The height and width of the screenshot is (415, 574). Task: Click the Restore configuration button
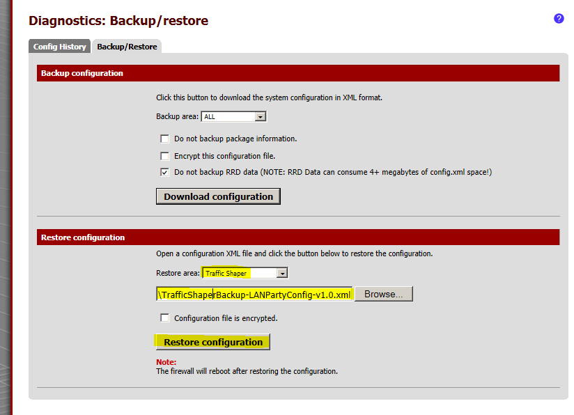coord(212,342)
